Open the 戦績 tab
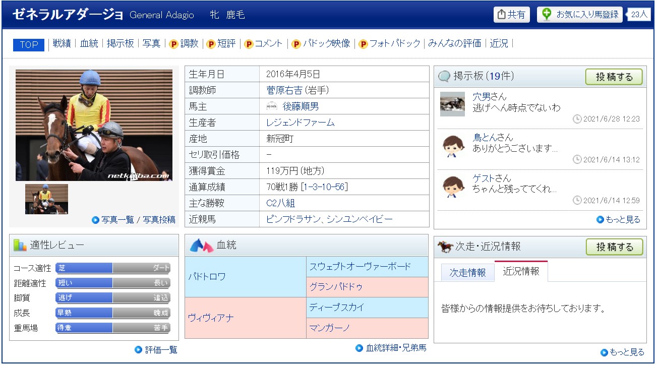 62,43
